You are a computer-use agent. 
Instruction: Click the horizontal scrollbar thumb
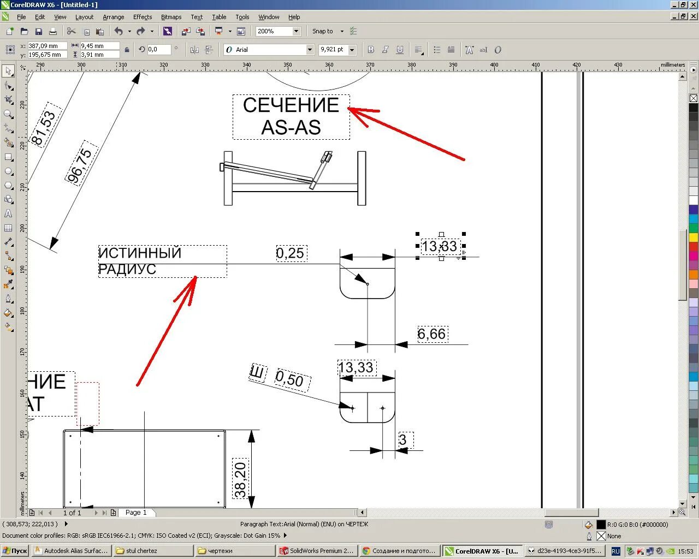pos(572,513)
